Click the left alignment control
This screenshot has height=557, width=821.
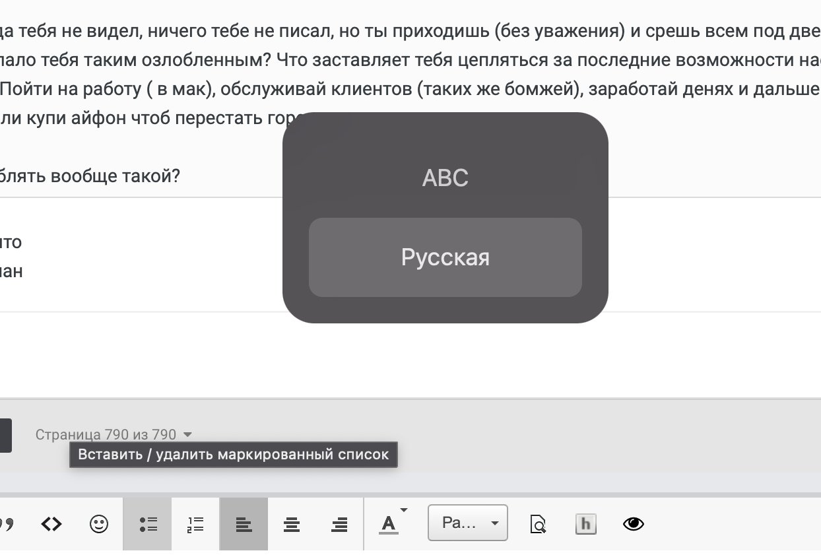point(243,523)
